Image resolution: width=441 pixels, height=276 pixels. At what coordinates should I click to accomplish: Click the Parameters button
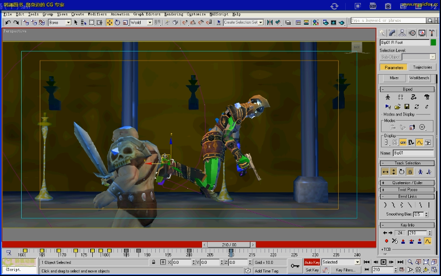pos(394,67)
